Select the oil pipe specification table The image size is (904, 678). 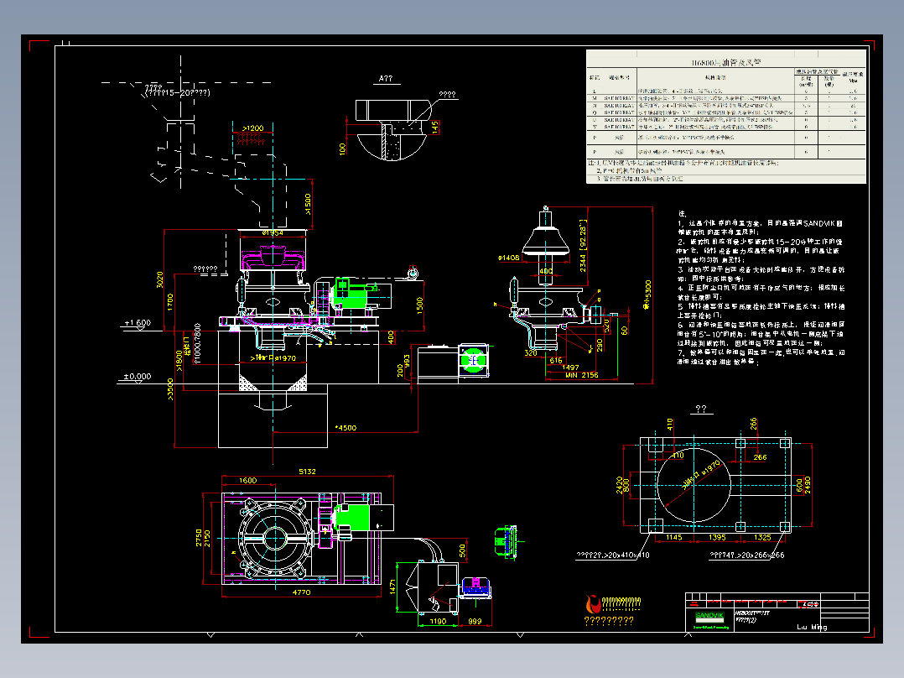point(726,117)
